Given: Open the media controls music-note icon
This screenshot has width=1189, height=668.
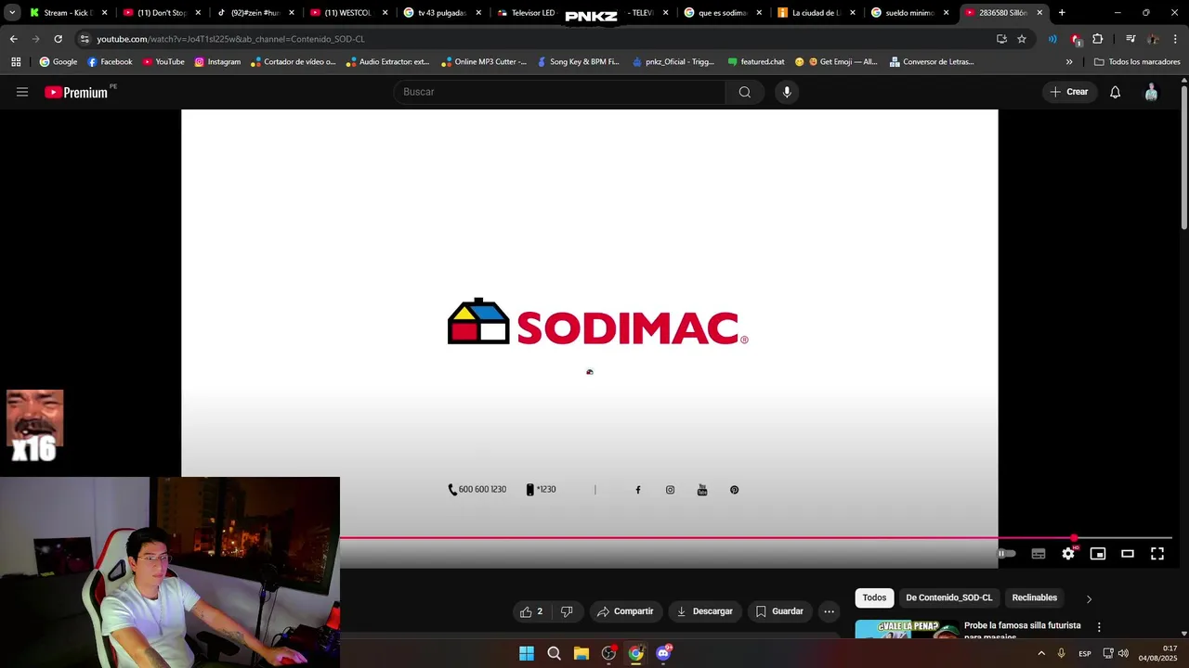Looking at the screenshot, I should point(1130,39).
